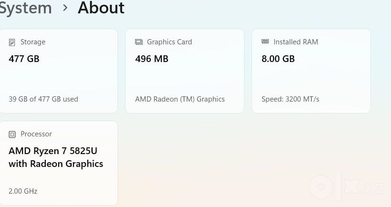Go back to System via breadcrumb
The image size is (391, 207).
[x=26, y=8]
